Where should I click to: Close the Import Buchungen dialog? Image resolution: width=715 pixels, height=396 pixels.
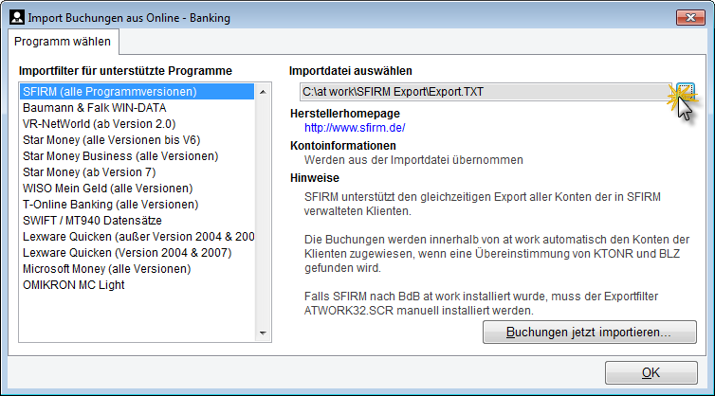pos(690,17)
